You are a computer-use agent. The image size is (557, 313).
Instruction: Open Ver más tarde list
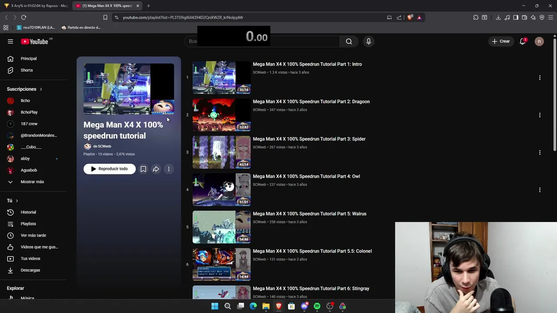coord(34,235)
